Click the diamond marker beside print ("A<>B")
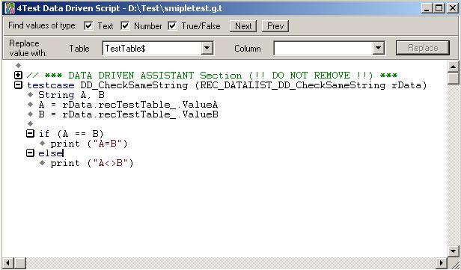The width and height of the screenshot is (461, 270). [42, 162]
